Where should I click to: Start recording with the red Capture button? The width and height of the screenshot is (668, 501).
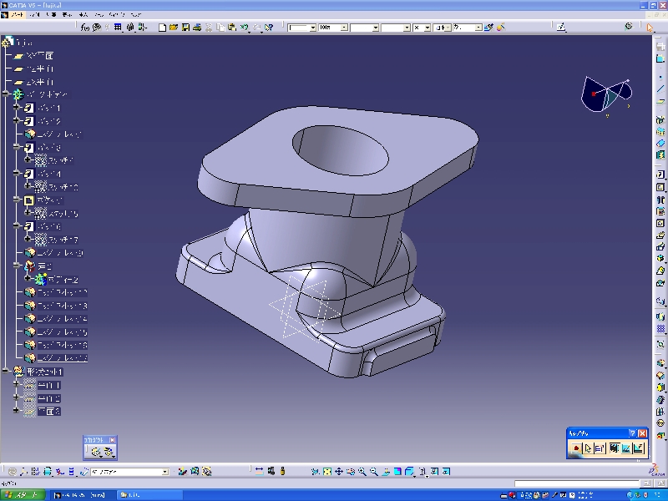pos(576,448)
